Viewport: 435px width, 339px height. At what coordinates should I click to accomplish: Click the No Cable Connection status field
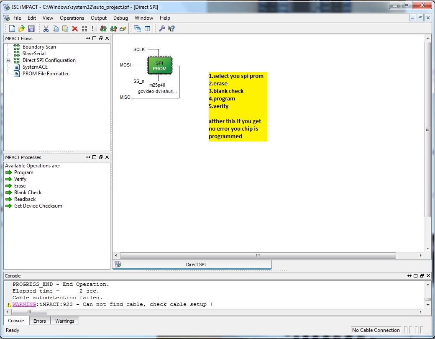[376, 330]
